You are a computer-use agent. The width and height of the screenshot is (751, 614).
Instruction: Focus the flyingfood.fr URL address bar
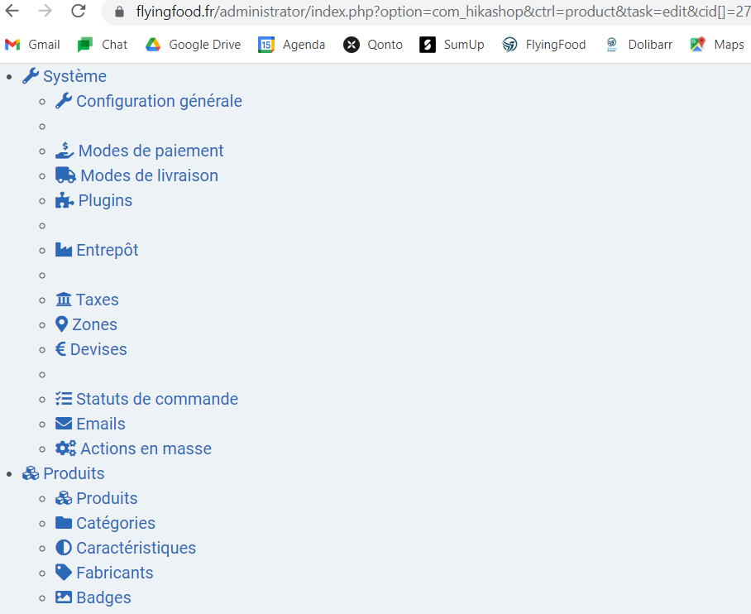click(x=442, y=12)
